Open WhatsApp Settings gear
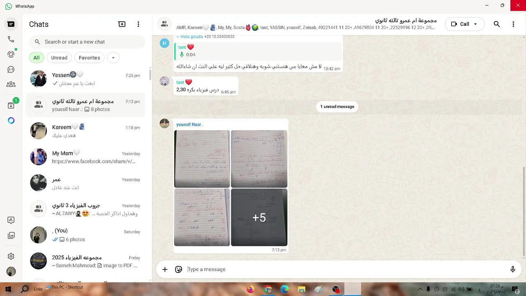Image resolution: width=526 pixels, height=296 pixels. 11,256
